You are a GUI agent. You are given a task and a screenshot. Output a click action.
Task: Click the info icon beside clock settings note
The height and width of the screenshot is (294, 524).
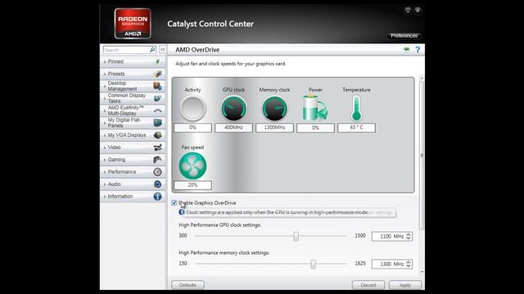[182, 212]
